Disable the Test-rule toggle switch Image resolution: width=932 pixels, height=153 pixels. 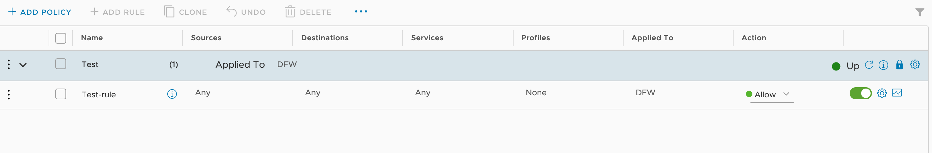(860, 93)
